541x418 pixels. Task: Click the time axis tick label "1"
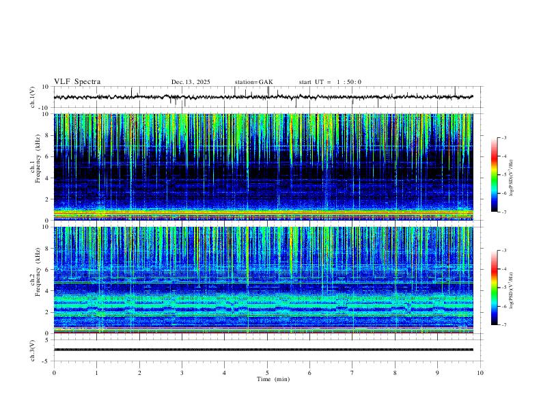96,373
